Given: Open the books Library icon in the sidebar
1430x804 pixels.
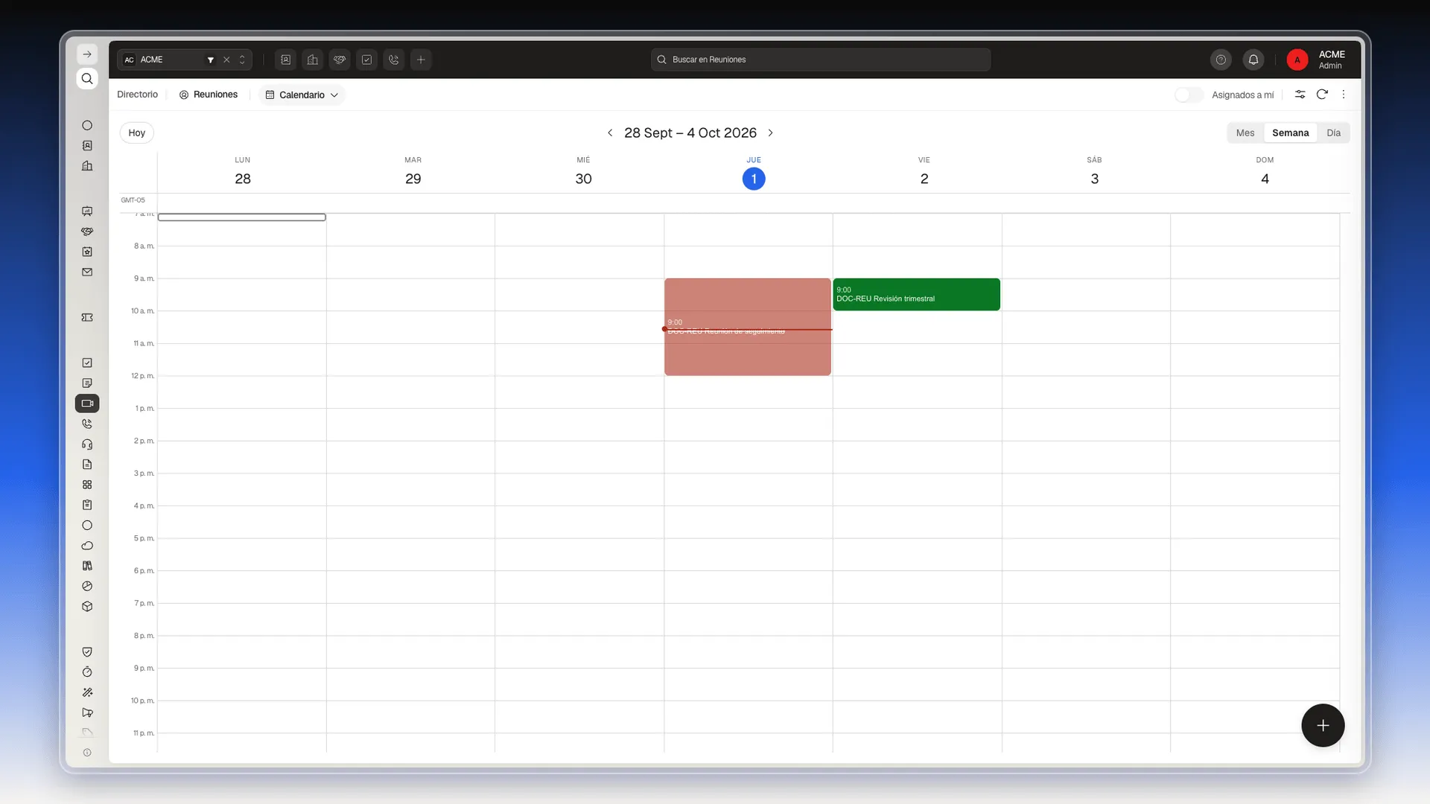Looking at the screenshot, I should tap(87, 566).
